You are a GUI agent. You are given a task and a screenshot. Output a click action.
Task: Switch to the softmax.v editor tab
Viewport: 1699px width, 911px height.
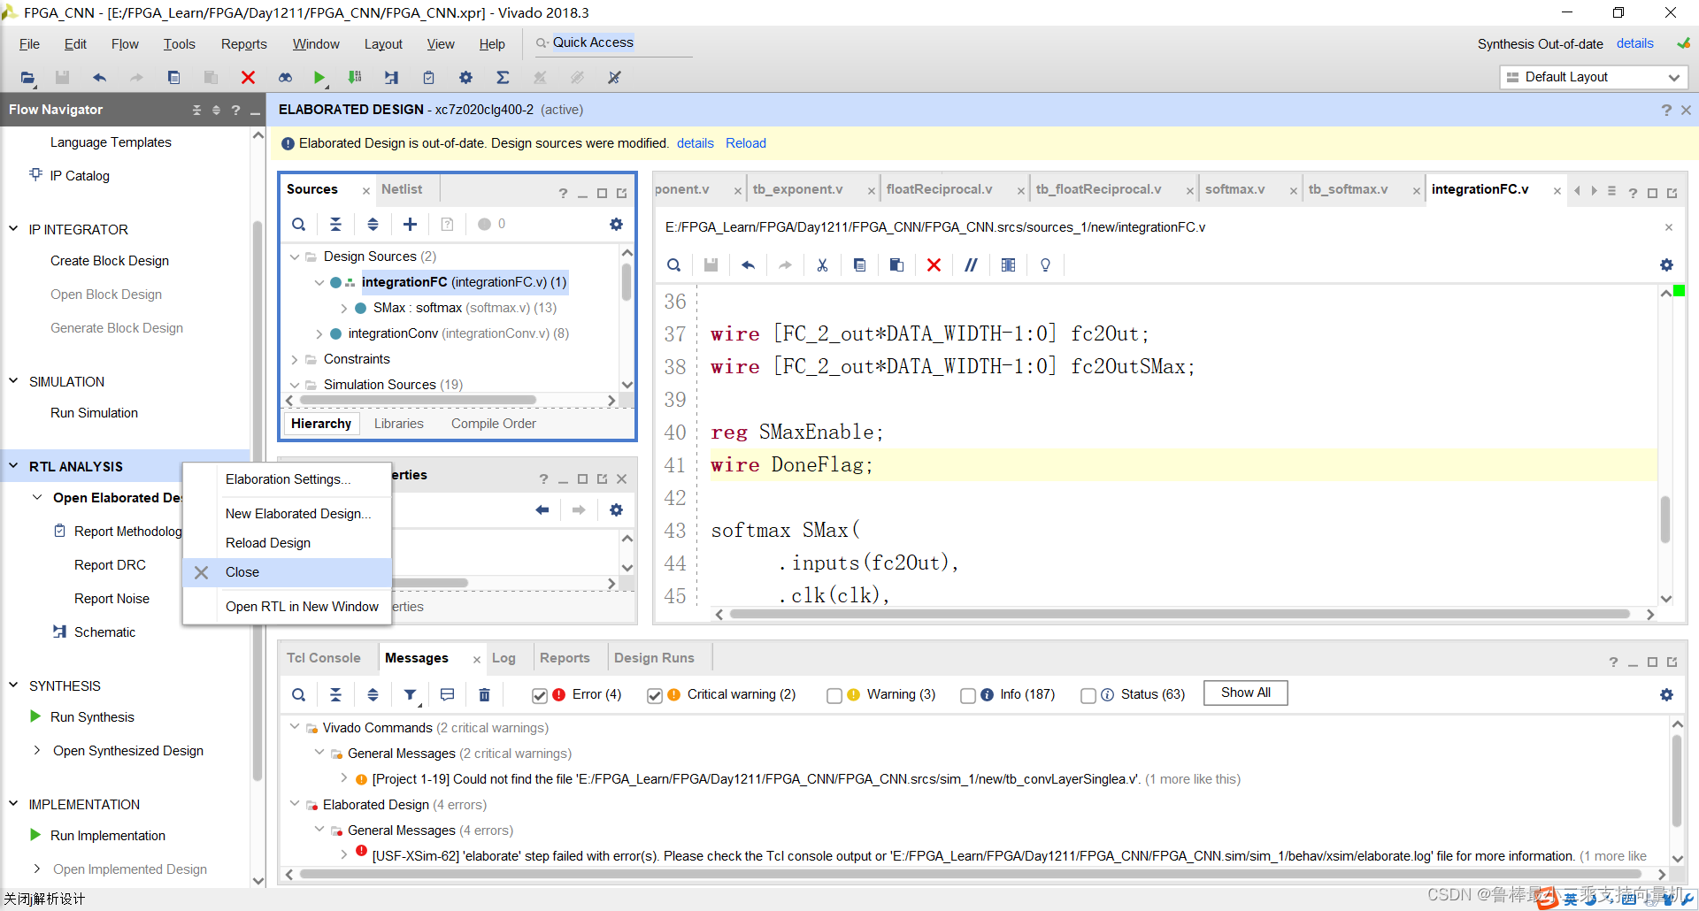1234,189
